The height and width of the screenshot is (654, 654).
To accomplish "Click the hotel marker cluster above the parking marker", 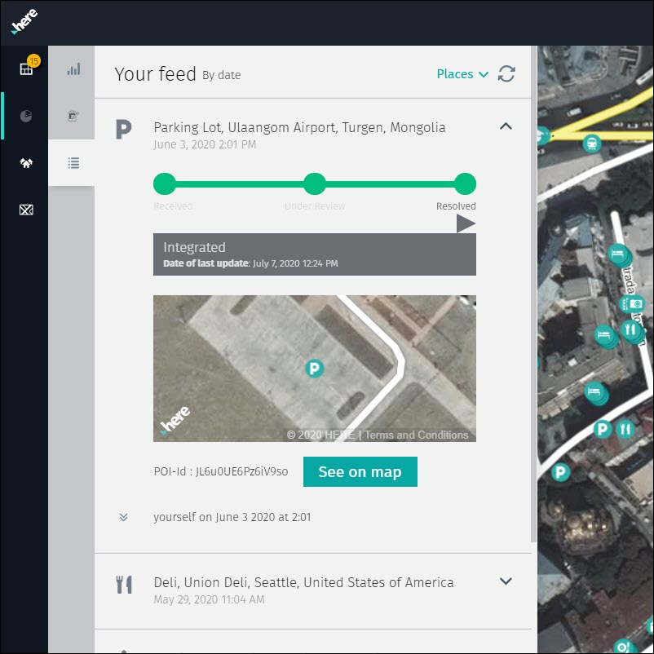I will tap(595, 392).
